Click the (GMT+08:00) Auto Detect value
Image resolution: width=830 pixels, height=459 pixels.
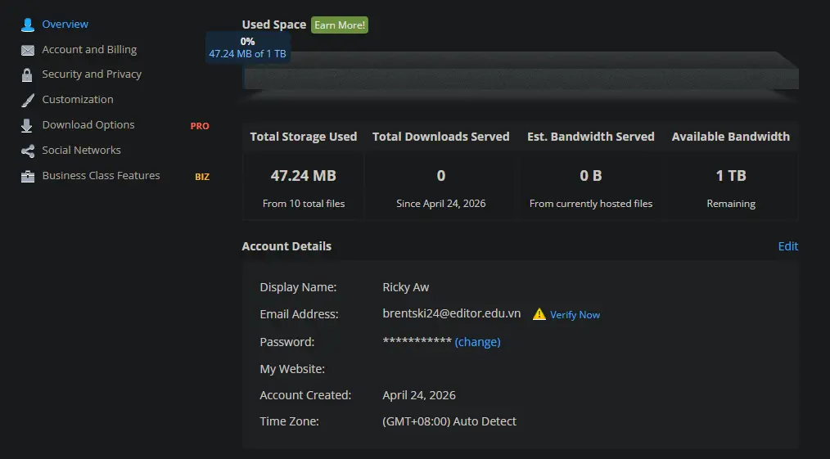click(x=449, y=421)
